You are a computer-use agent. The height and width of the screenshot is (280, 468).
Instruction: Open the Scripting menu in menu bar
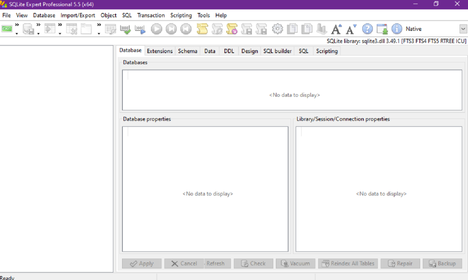click(x=181, y=15)
